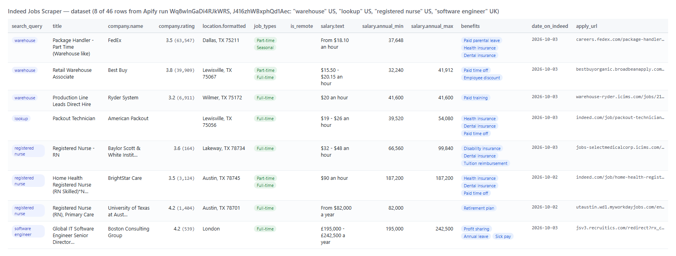Click the University of Texas date 2026-10-02
Screen dimensions: 676x256
(545, 207)
